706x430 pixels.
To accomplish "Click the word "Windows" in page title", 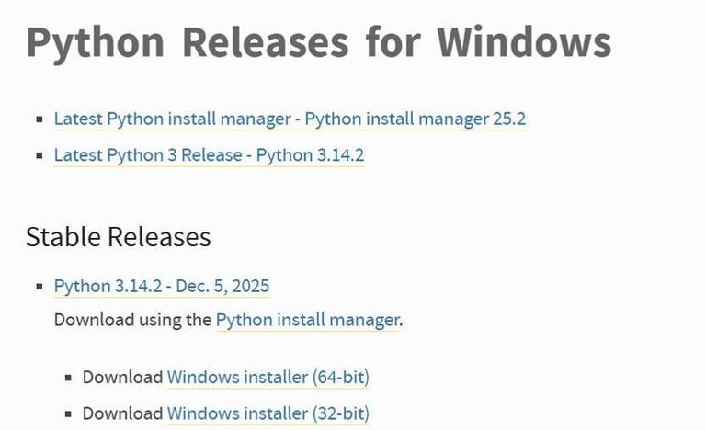I will [523, 41].
